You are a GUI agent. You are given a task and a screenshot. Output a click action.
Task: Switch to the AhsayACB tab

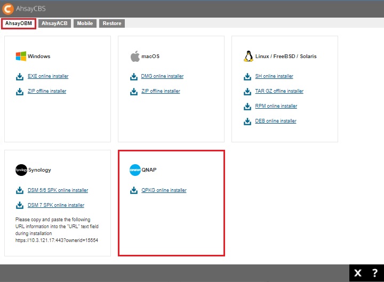coord(55,23)
